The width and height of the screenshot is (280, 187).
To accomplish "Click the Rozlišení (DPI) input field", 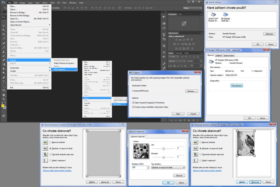I will click(139, 168).
